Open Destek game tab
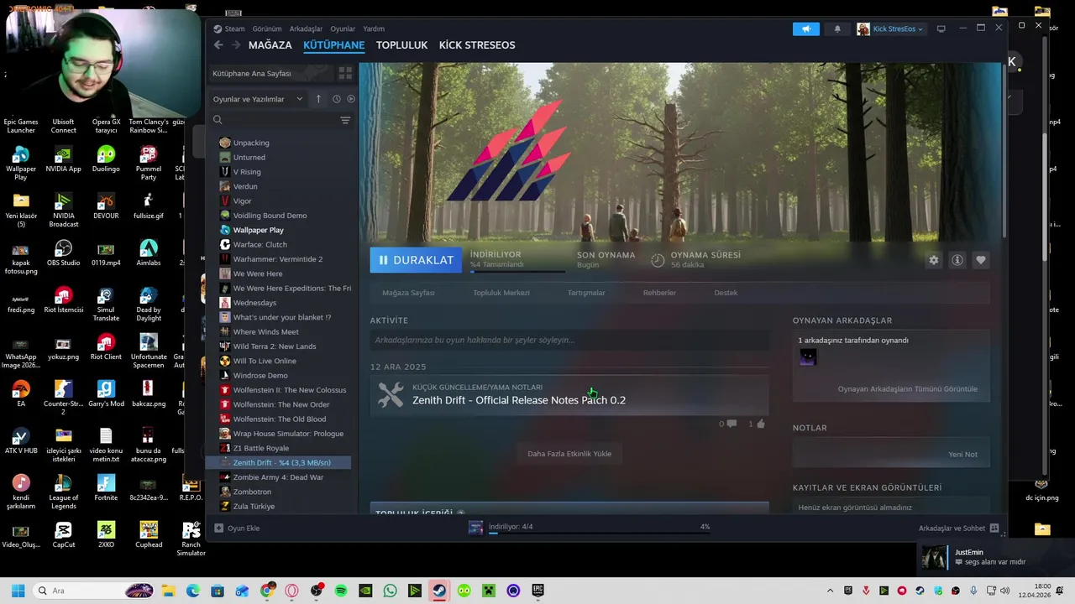The image size is (1075, 604). pyautogui.click(x=726, y=293)
